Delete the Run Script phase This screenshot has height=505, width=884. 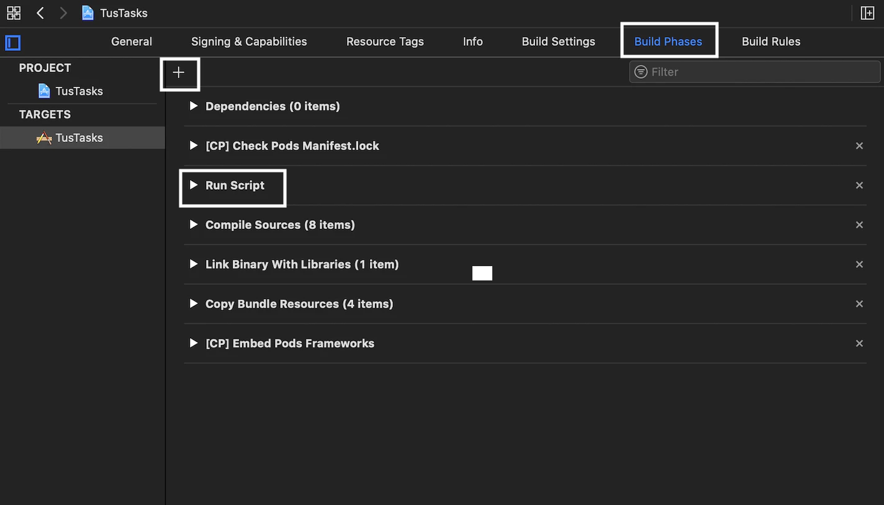click(x=859, y=185)
